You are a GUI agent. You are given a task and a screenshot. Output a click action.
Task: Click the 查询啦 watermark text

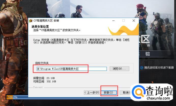click(159, 91)
